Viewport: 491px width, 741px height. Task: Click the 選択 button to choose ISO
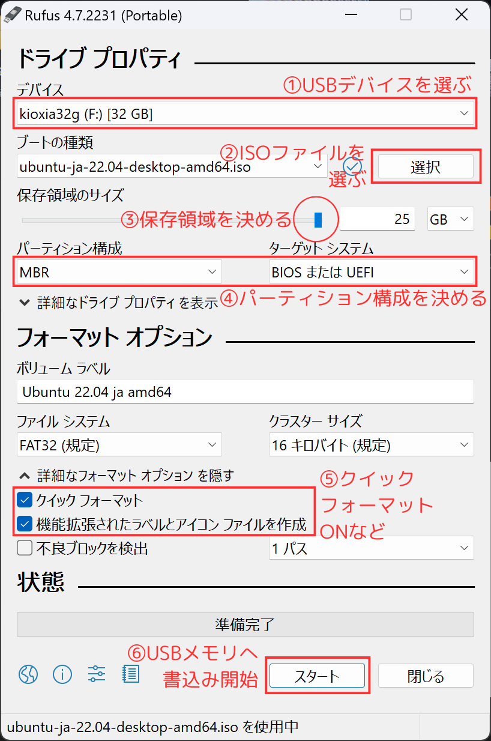click(426, 167)
